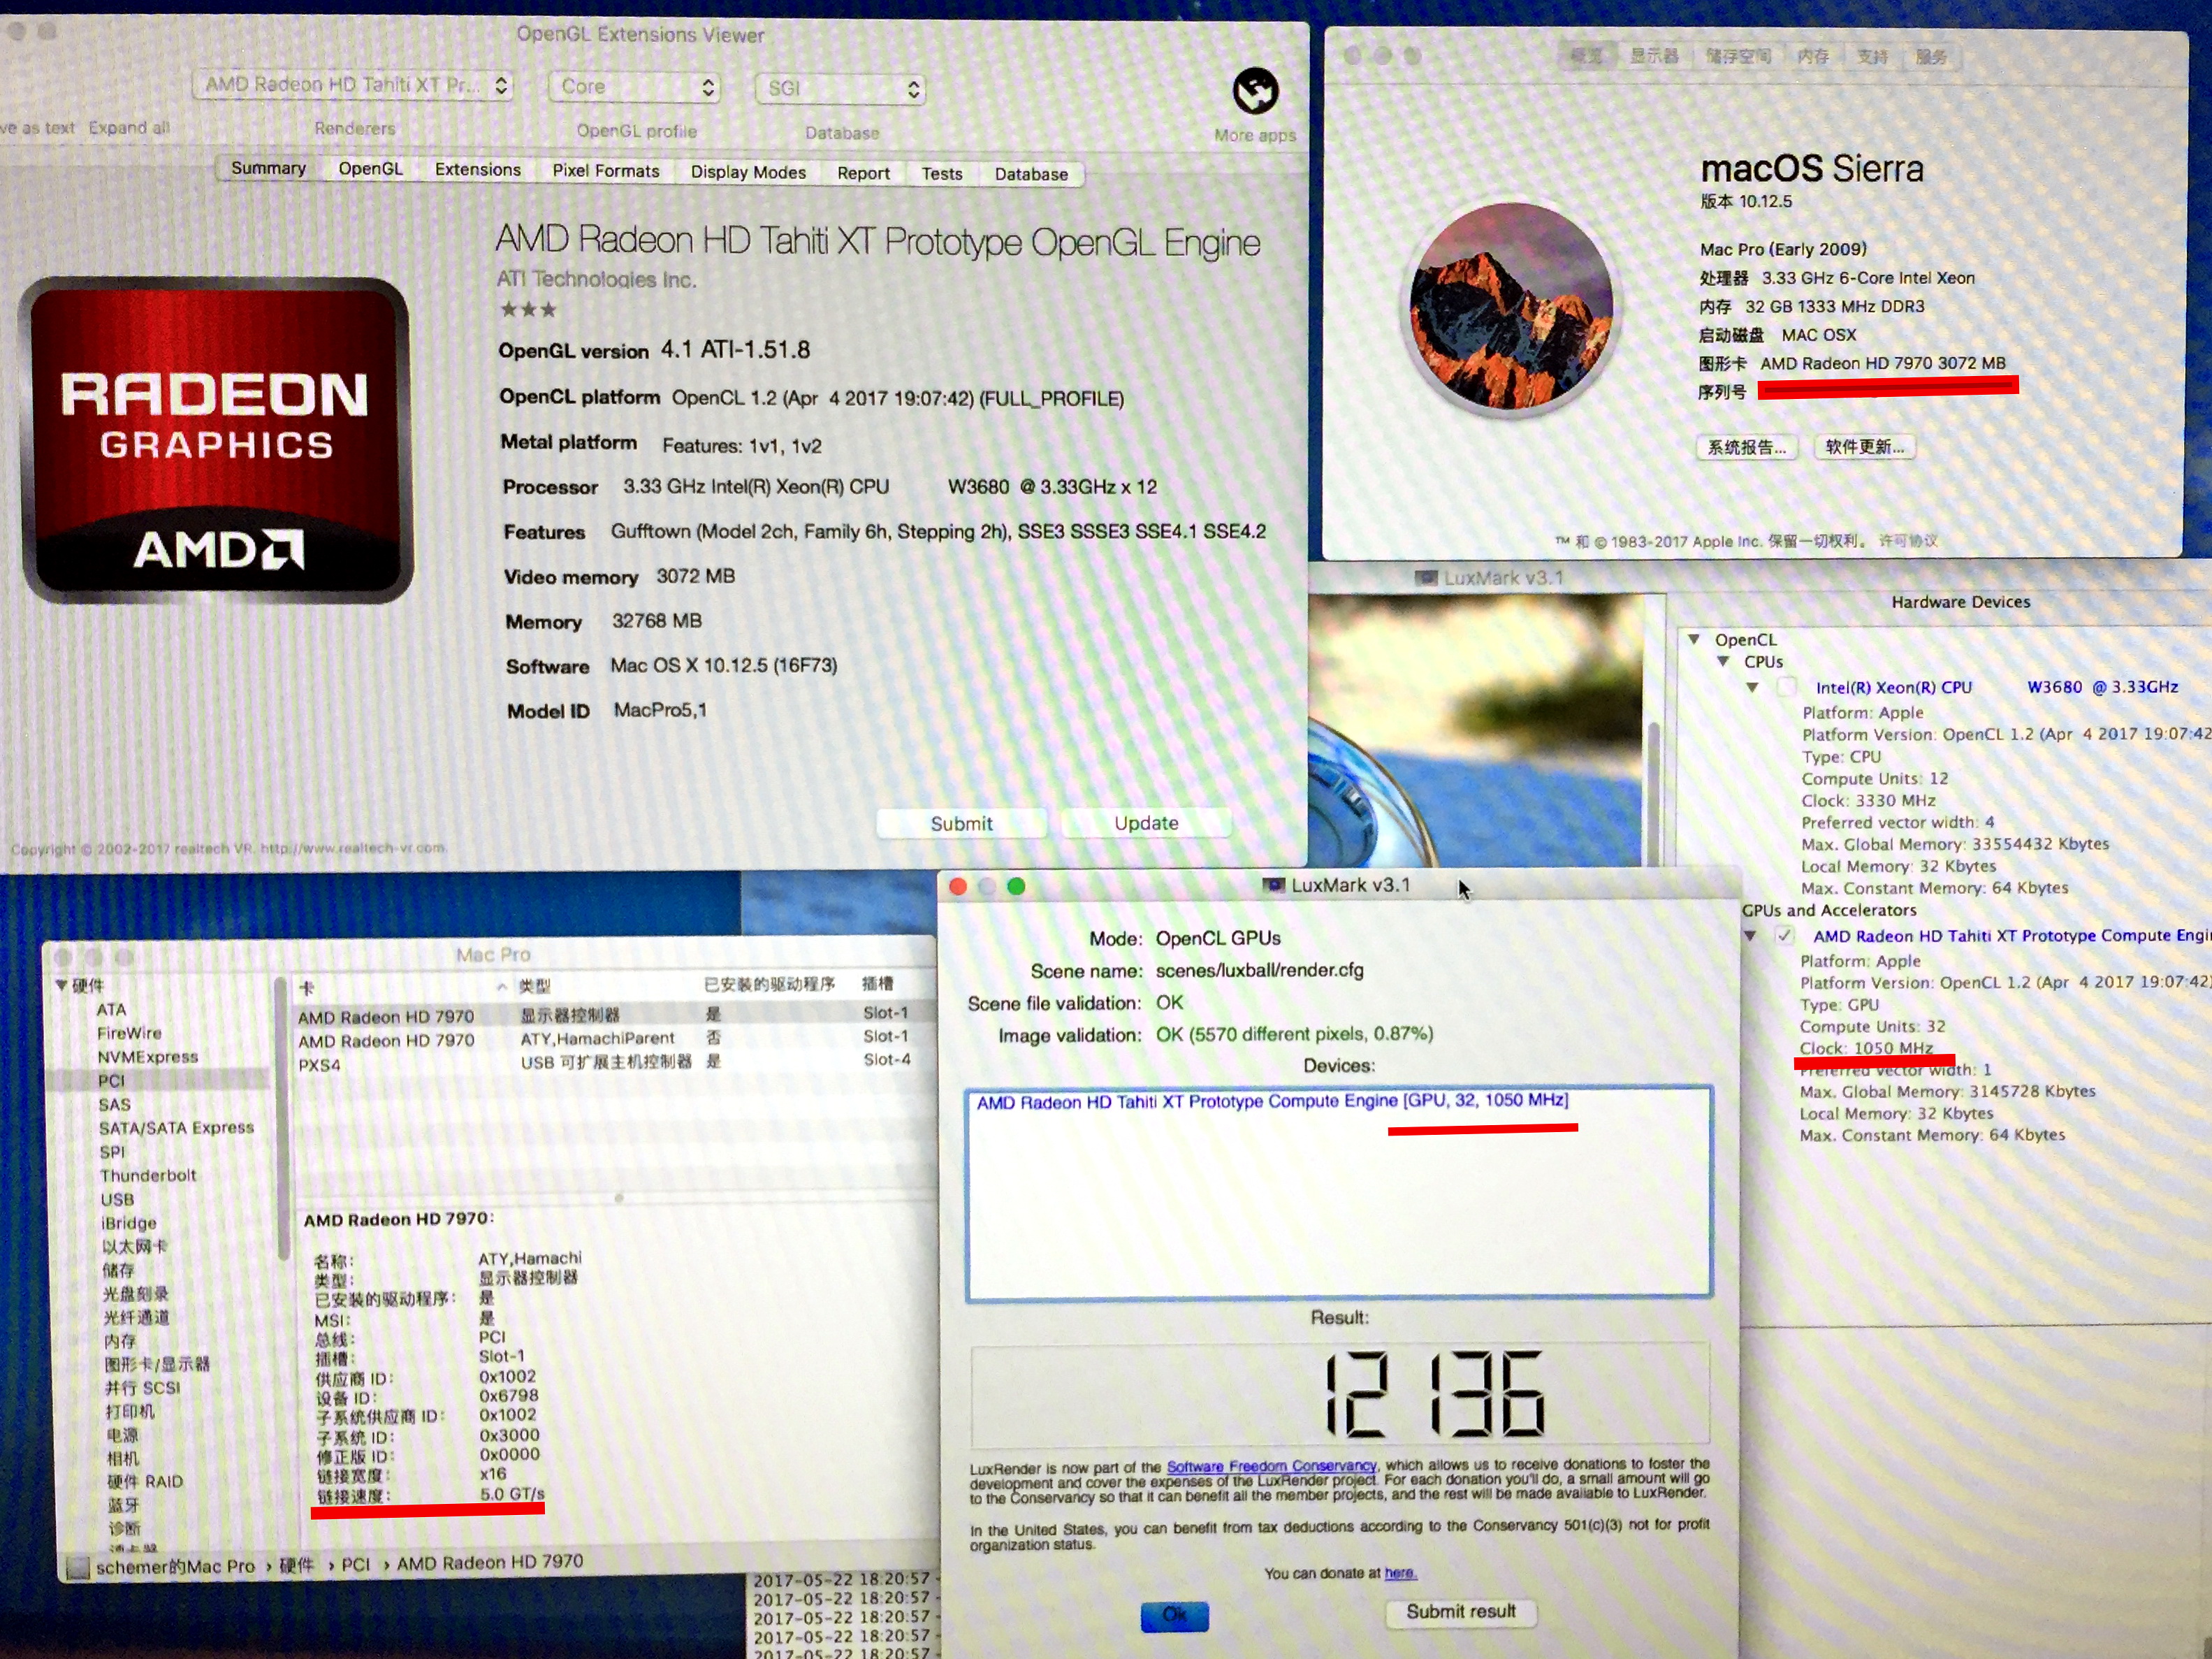Go to the Display Modes tab
Viewport: 2212px width, 1659px height.
click(748, 172)
